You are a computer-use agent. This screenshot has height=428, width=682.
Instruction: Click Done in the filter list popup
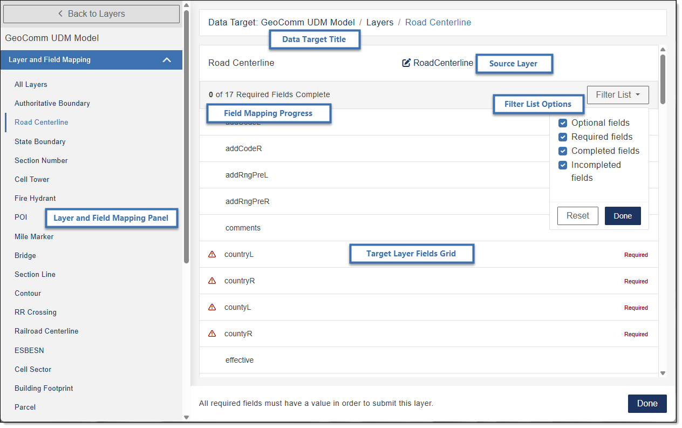tap(622, 216)
